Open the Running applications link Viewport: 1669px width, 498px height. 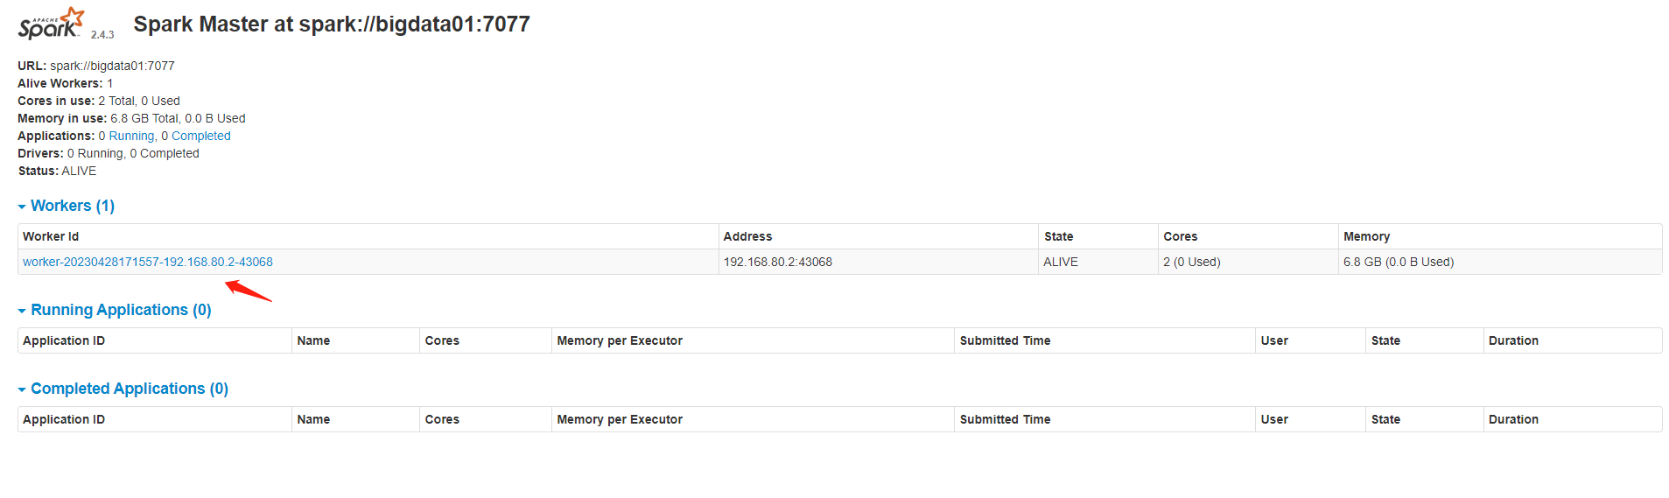pyautogui.click(x=131, y=136)
